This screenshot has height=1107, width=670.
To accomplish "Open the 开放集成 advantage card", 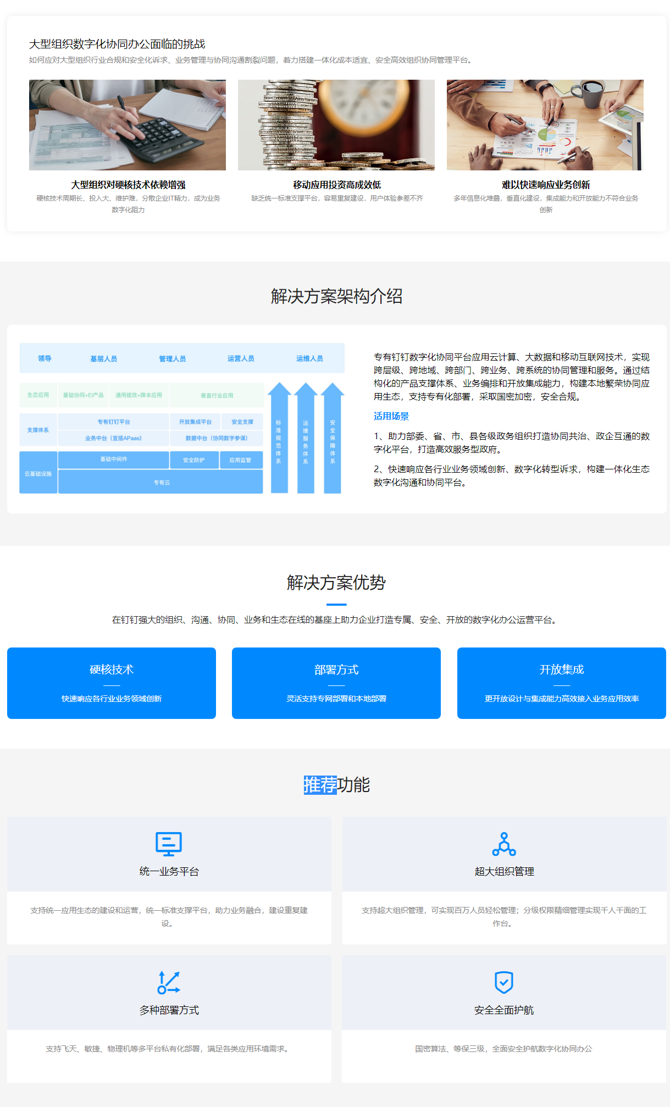I will point(561,683).
